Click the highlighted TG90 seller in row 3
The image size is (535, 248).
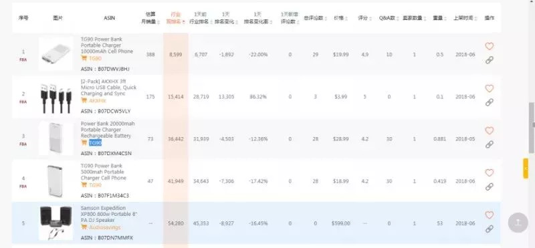(x=95, y=143)
